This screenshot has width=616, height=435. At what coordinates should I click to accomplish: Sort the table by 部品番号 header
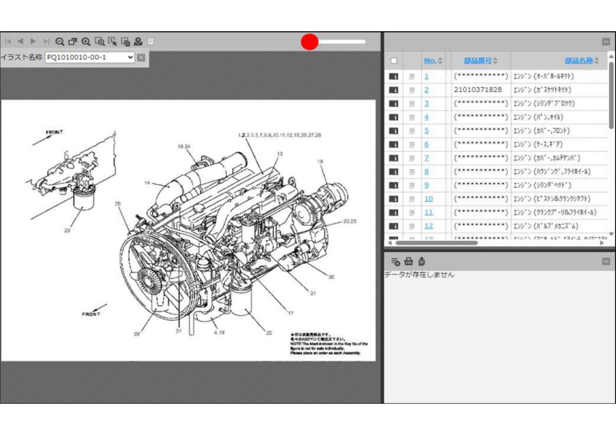pyautogui.click(x=481, y=61)
